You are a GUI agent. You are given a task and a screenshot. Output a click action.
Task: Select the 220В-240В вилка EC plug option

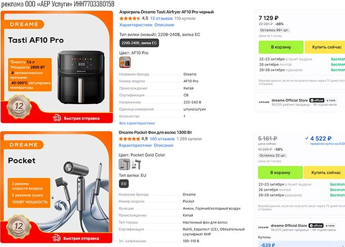pos(139,43)
